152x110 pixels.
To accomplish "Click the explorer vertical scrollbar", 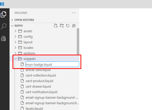I will pos(78,41).
